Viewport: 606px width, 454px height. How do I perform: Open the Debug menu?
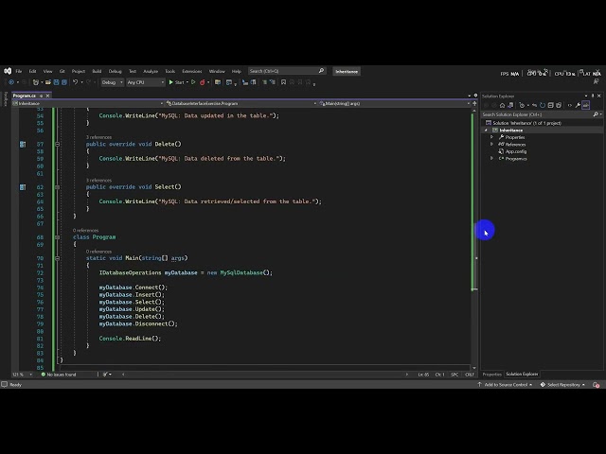[x=115, y=71]
